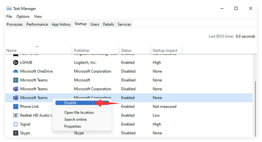Click the Logitech, Inc. publisher cell
The height and width of the screenshot is (142, 262).
pos(85,62)
